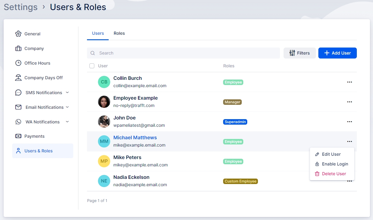Click the Company Days Off umbrella icon
Screen dimensions: 373x220
[18, 78]
